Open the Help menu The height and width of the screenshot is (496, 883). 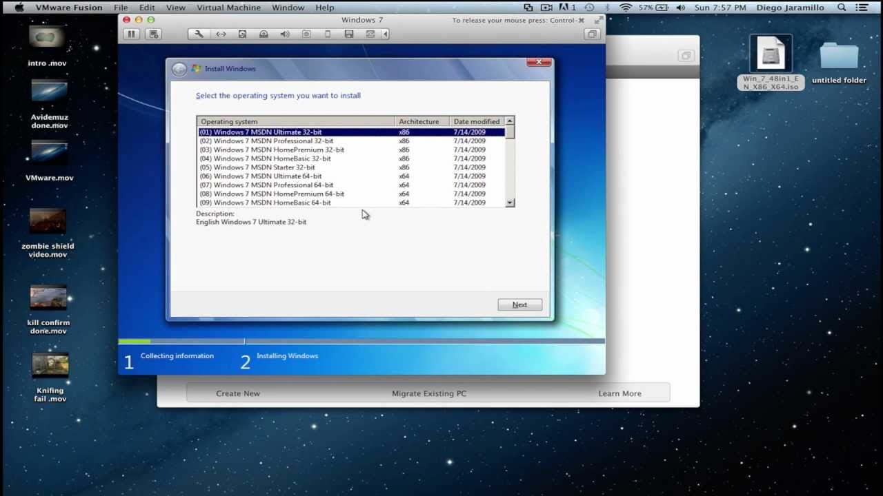coord(325,8)
